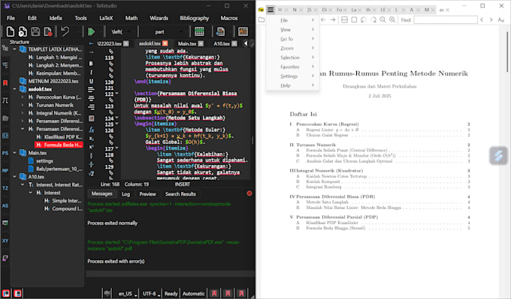511x299 pixels.
Task: Open the AS (Asymptote) side panel
Action: [5, 206]
